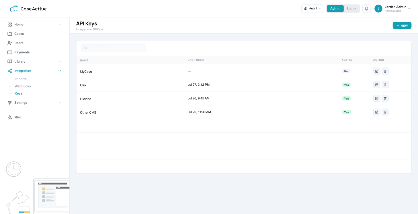Image resolution: width=418 pixels, height=214 pixels.
Task: Click the API keys search field
Action: [114, 48]
